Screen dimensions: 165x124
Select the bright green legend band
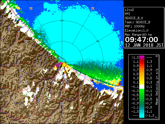(x=142, y=91)
